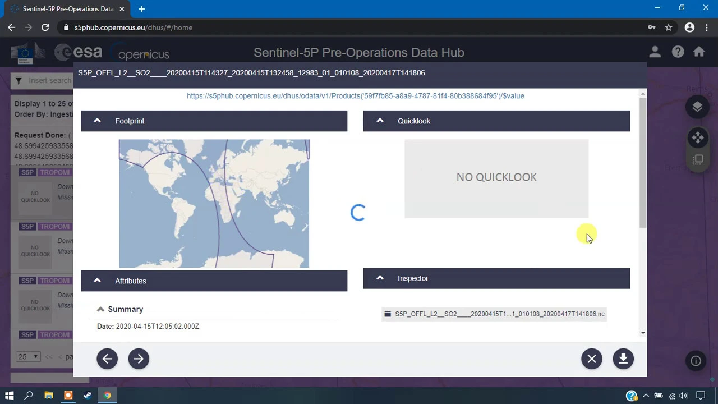Download the product with the download arrow button
Image resolution: width=718 pixels, height=404 pixels.
[x=623, y=359]
